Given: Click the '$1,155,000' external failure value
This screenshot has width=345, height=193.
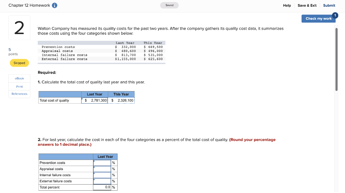Looking at the screenshot, I should click(x=125, y=59).
